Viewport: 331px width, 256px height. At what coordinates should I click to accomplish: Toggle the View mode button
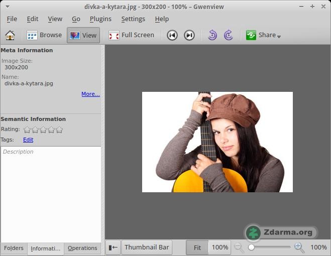83,35
